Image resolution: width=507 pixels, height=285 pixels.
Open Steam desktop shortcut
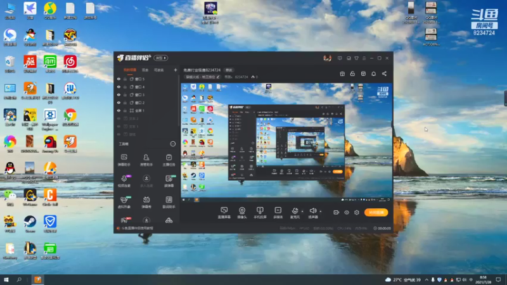pyautogui.click(x=30, y=224)
